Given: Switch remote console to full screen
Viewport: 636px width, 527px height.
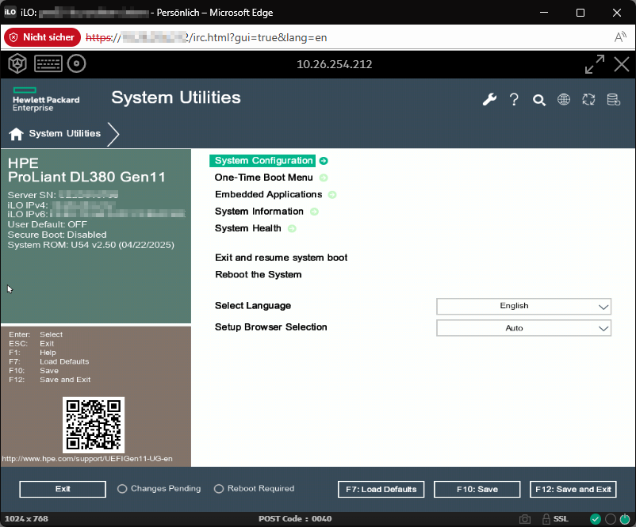Looking at the screenshot, I should pos(595,64).
